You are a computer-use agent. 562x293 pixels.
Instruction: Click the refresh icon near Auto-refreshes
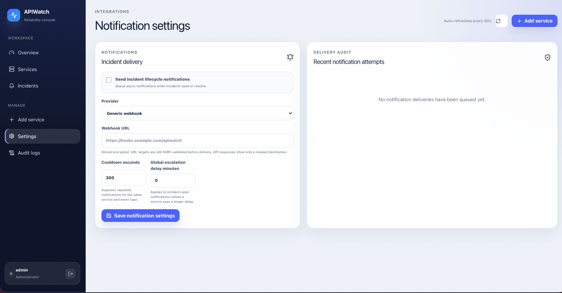[498, 21]
